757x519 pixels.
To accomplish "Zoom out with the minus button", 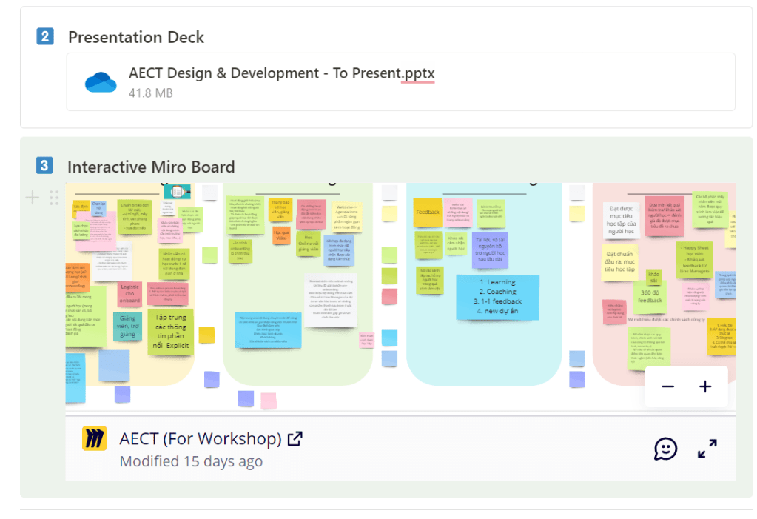I will (667, 386).
